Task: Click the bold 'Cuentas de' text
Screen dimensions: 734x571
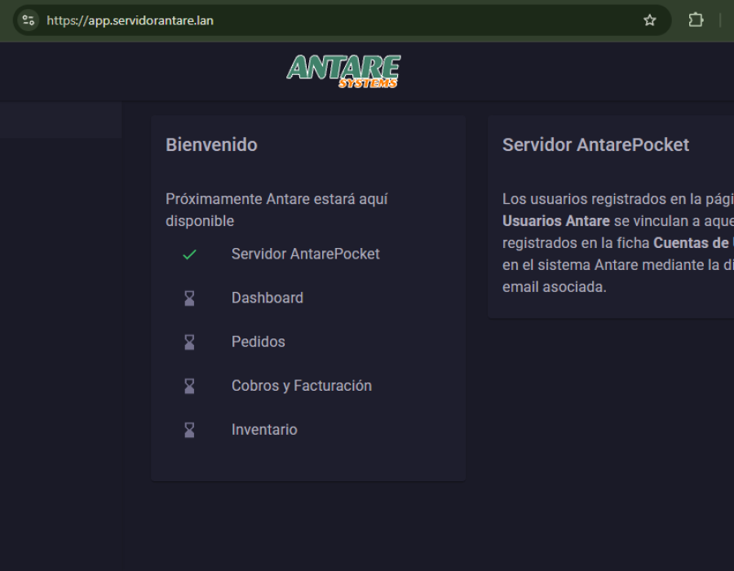Action: pos(692,243)
